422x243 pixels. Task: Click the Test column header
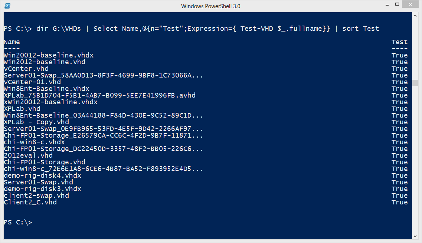pos(399,42)
